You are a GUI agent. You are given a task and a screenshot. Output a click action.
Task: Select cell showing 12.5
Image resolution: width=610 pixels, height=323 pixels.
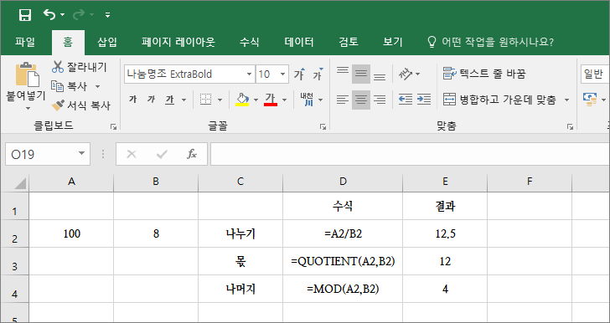[445, 233]
